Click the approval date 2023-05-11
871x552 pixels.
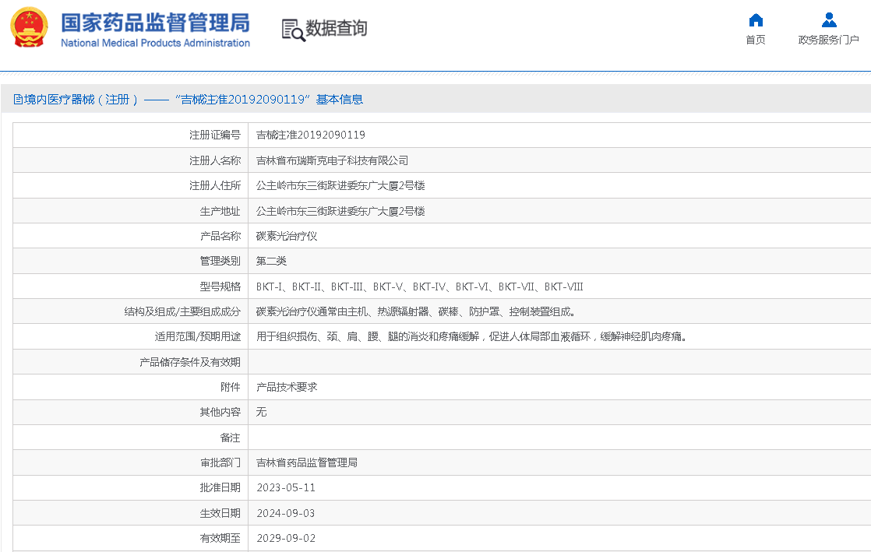[x=286, y=488]
